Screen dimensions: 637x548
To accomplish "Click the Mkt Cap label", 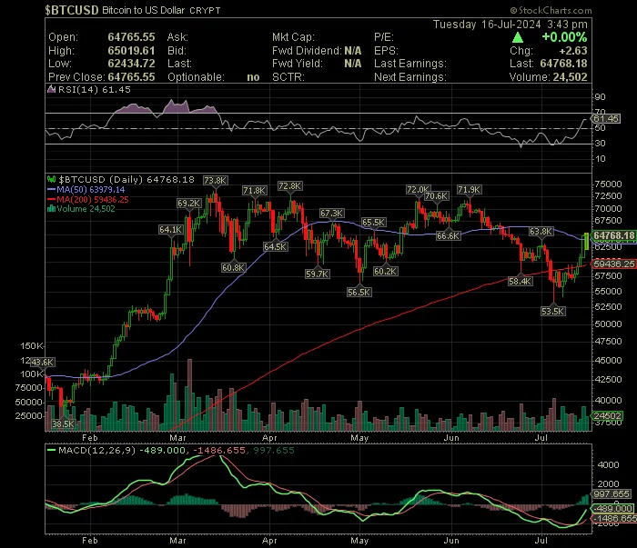I will 293,37.
